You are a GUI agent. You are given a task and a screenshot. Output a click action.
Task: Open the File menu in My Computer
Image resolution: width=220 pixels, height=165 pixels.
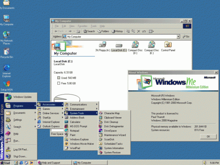pyautogui.click(x=57, y=26)
